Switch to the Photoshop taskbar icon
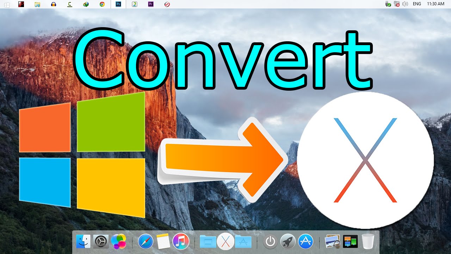 pyautogui.click(x=118, y=4)
